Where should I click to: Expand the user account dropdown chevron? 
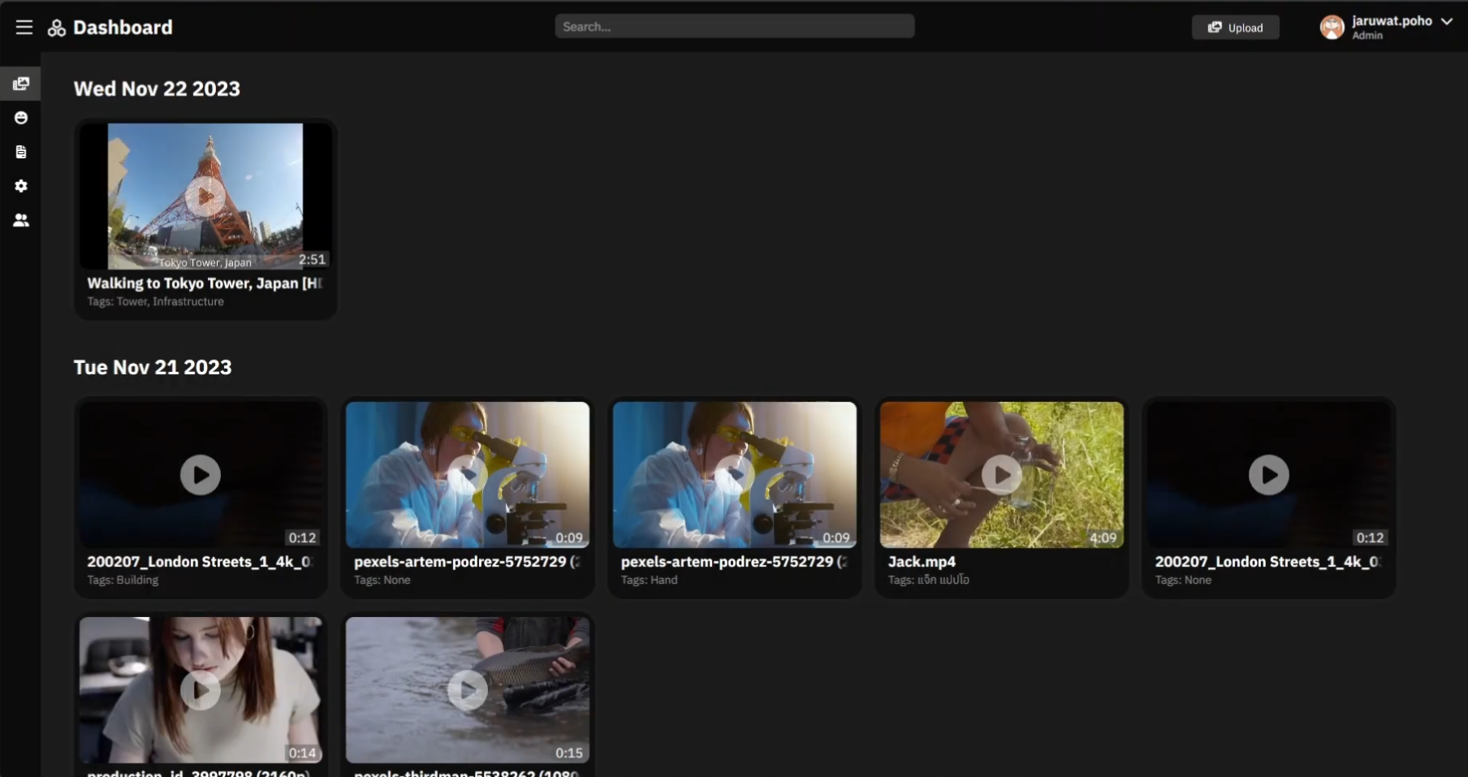pyautogui.click(x=1446, y=22)
